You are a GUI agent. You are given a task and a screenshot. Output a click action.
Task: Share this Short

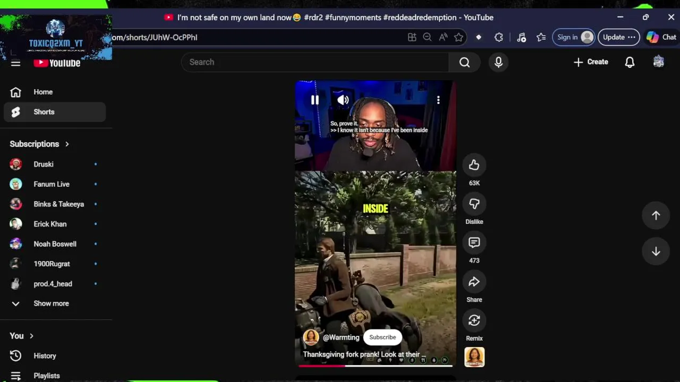(x=474, y=282)
